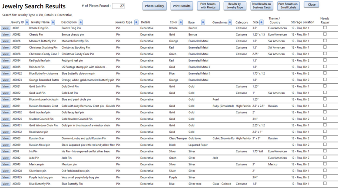338x188 pixels.
Task: Open Description column sort arrow
Action: coord(81,22)
